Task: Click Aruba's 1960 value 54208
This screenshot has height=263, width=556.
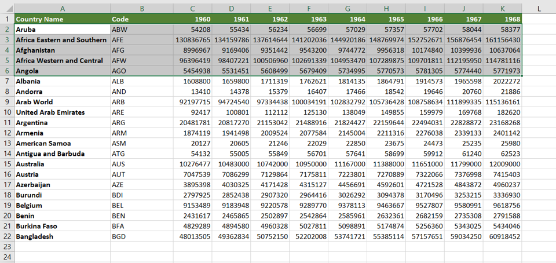Action: click(x=192, y=30)
